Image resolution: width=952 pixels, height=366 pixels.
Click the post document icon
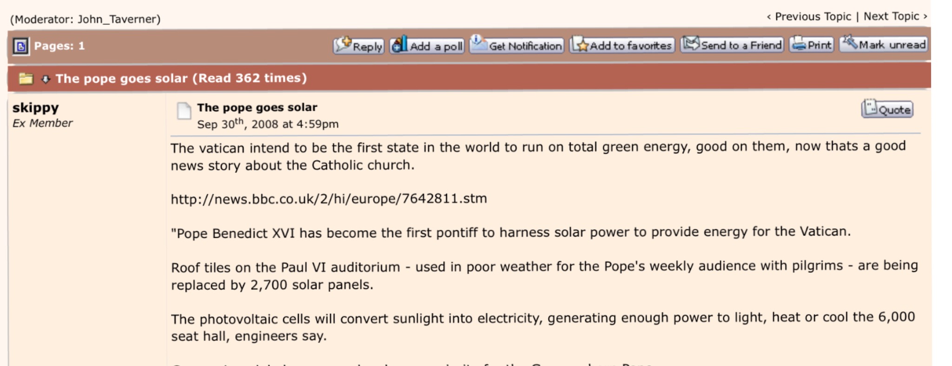coord(184,111)
